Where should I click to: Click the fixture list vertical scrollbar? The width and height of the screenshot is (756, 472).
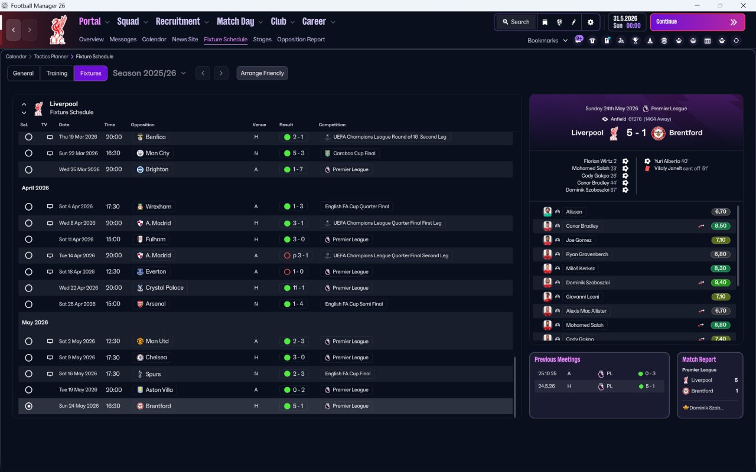(x=514, y=386)
